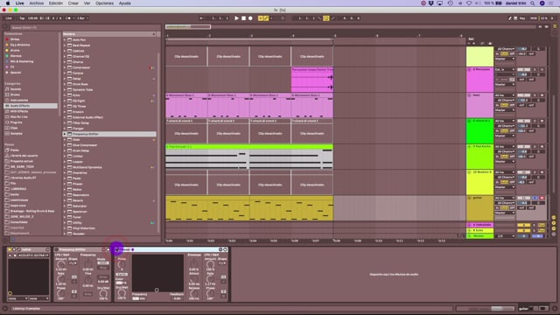Toggle the guitar instrument device activator
This screenshot has height=315, width=560.
click(10, 249)
